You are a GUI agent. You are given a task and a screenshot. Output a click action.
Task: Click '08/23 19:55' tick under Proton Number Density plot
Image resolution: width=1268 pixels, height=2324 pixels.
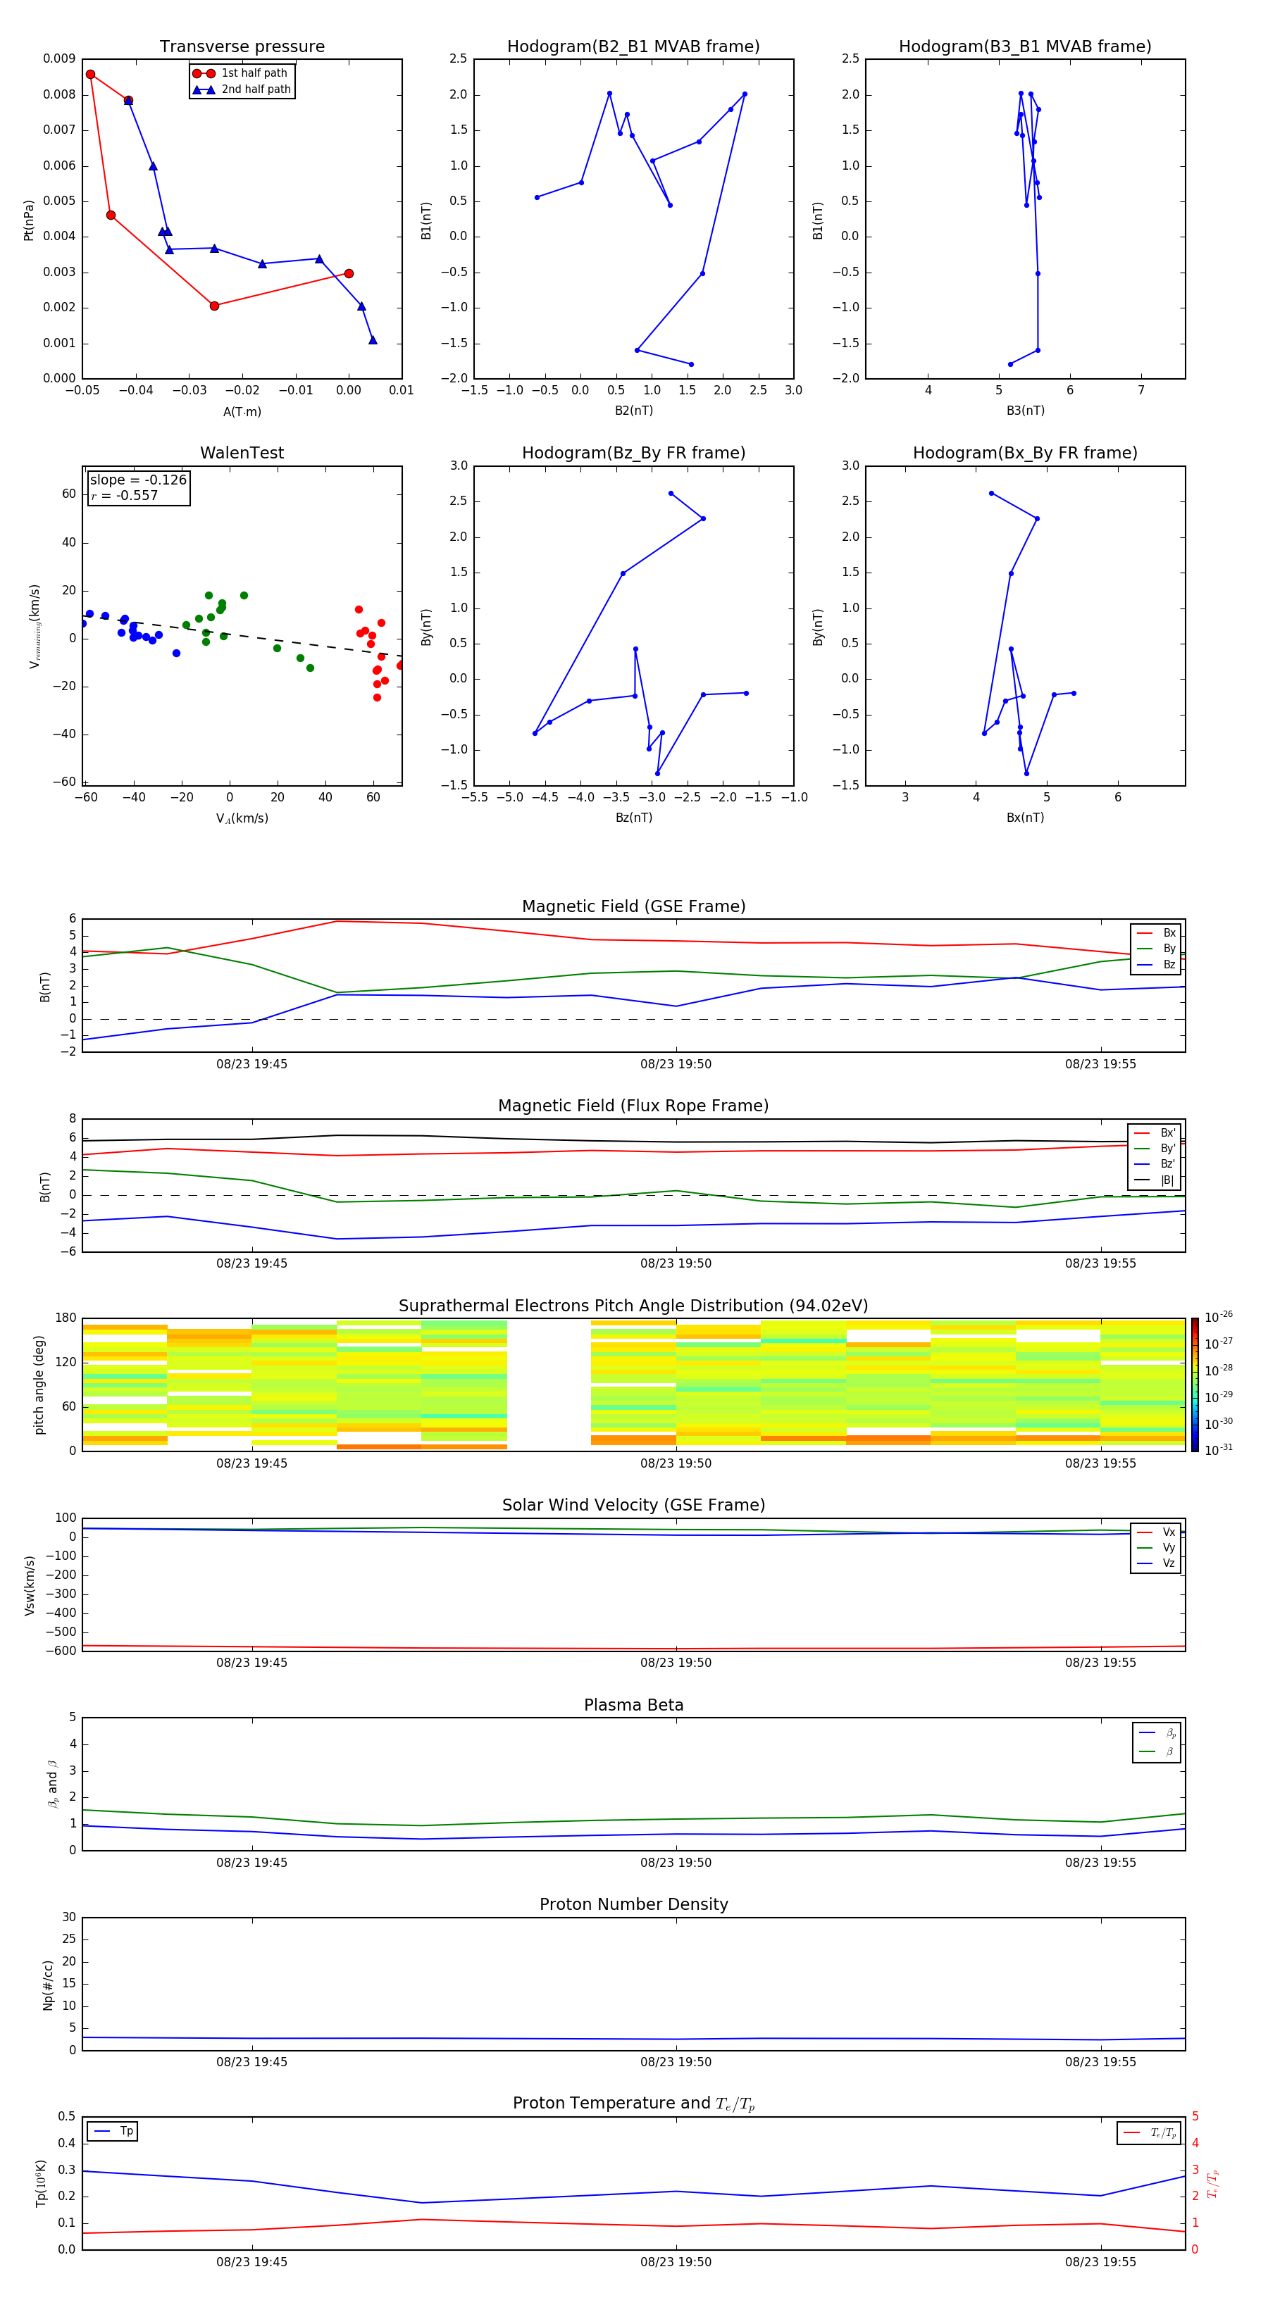[x=1100, y=2062]
